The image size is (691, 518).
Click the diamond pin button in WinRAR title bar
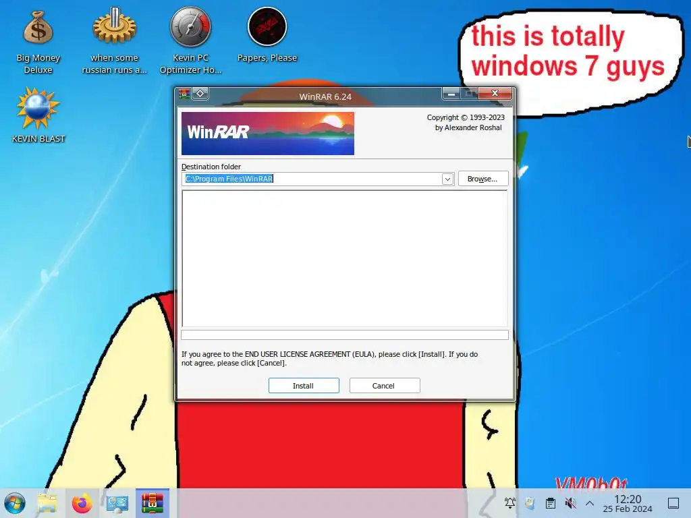(x=200, y=93)
